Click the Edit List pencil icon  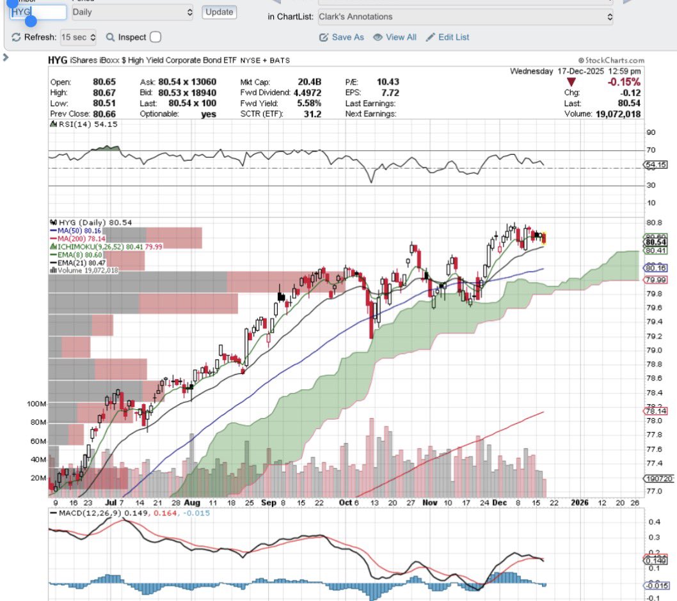coord(430,38)
